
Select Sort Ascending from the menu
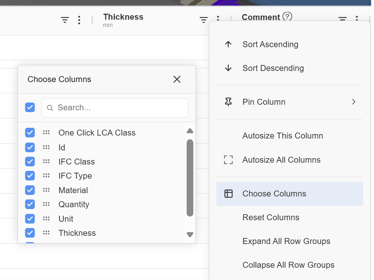pos(270,44)
